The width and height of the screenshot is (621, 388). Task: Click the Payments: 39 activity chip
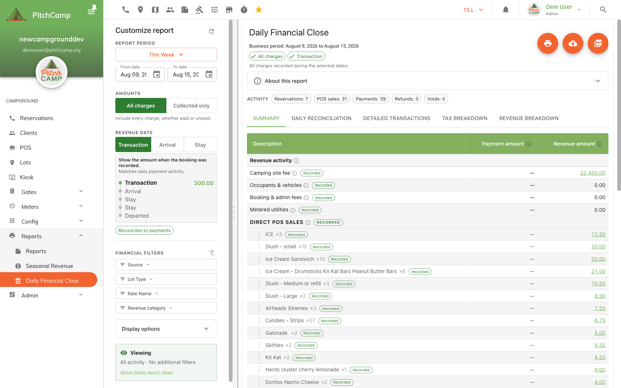[371, 99]
